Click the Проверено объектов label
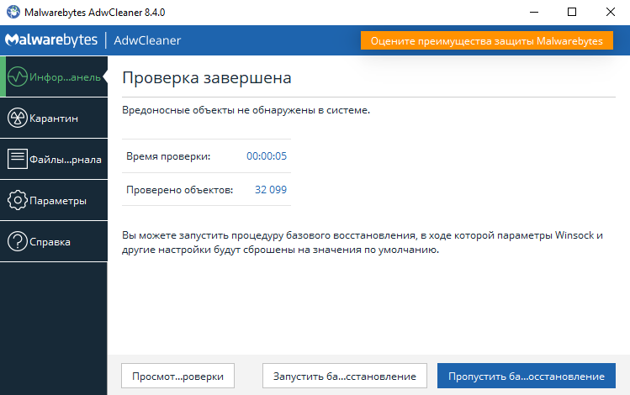 tap(180, 189)
